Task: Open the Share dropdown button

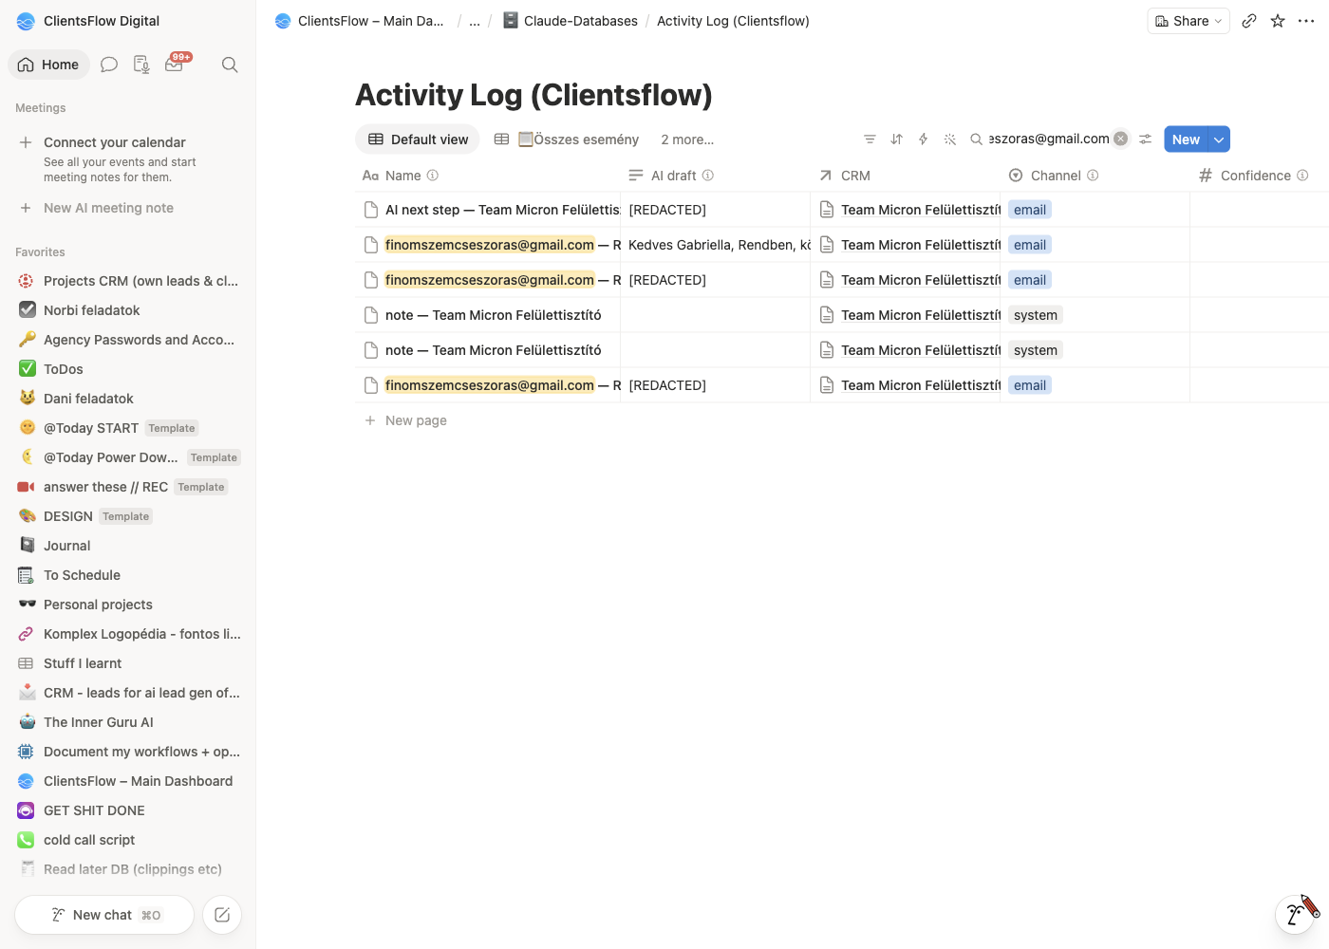Action: tap(1189, 21)
